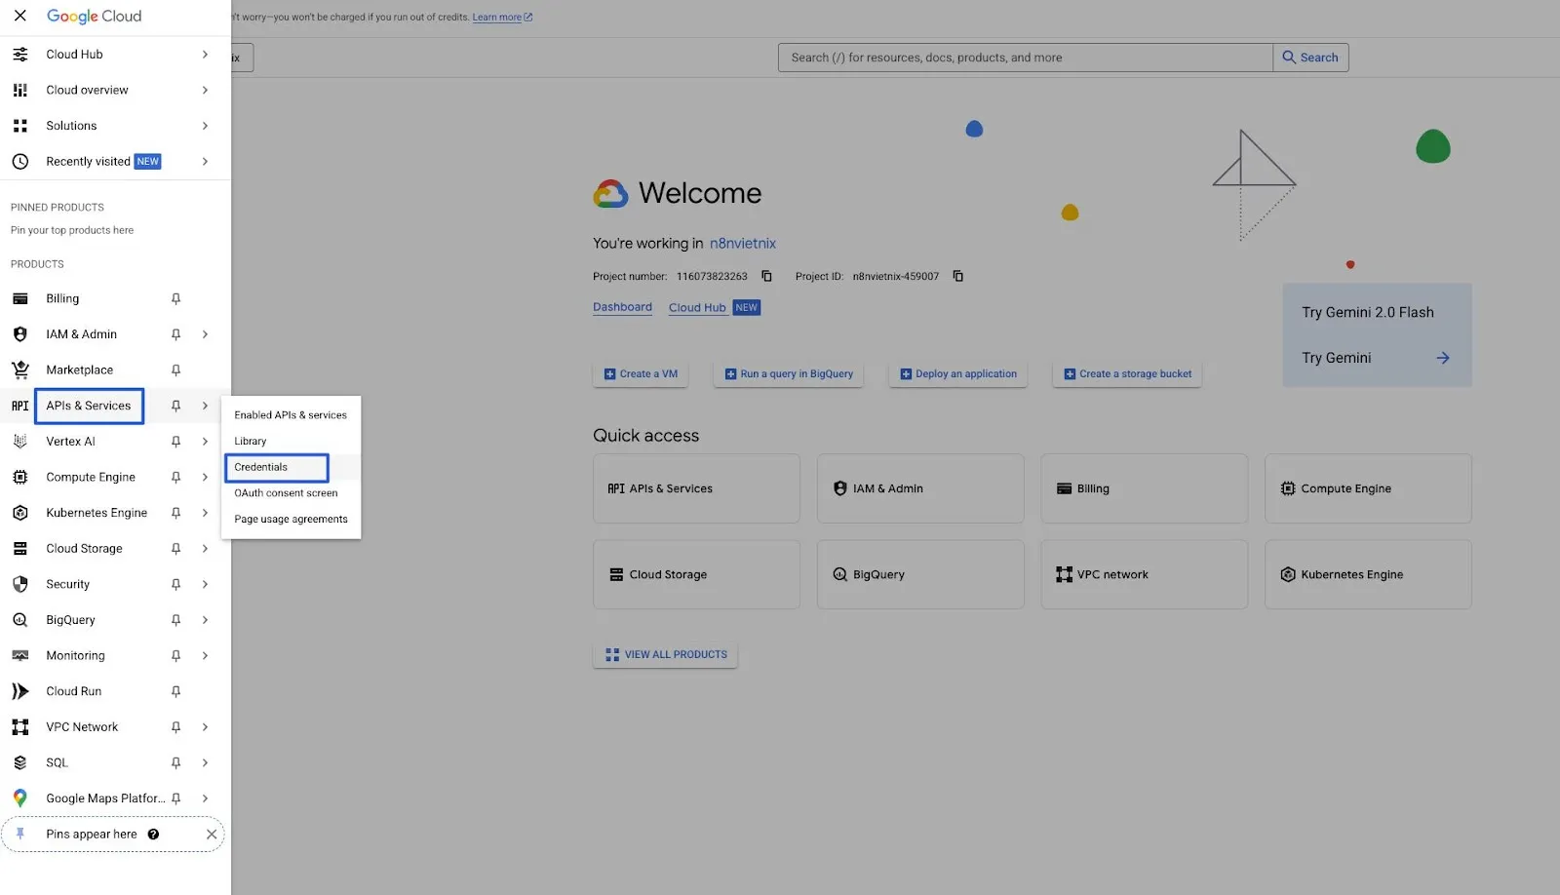
Task: Click the Marketplace cart icon
Action: pyautogui.click(x=19, y=370)
